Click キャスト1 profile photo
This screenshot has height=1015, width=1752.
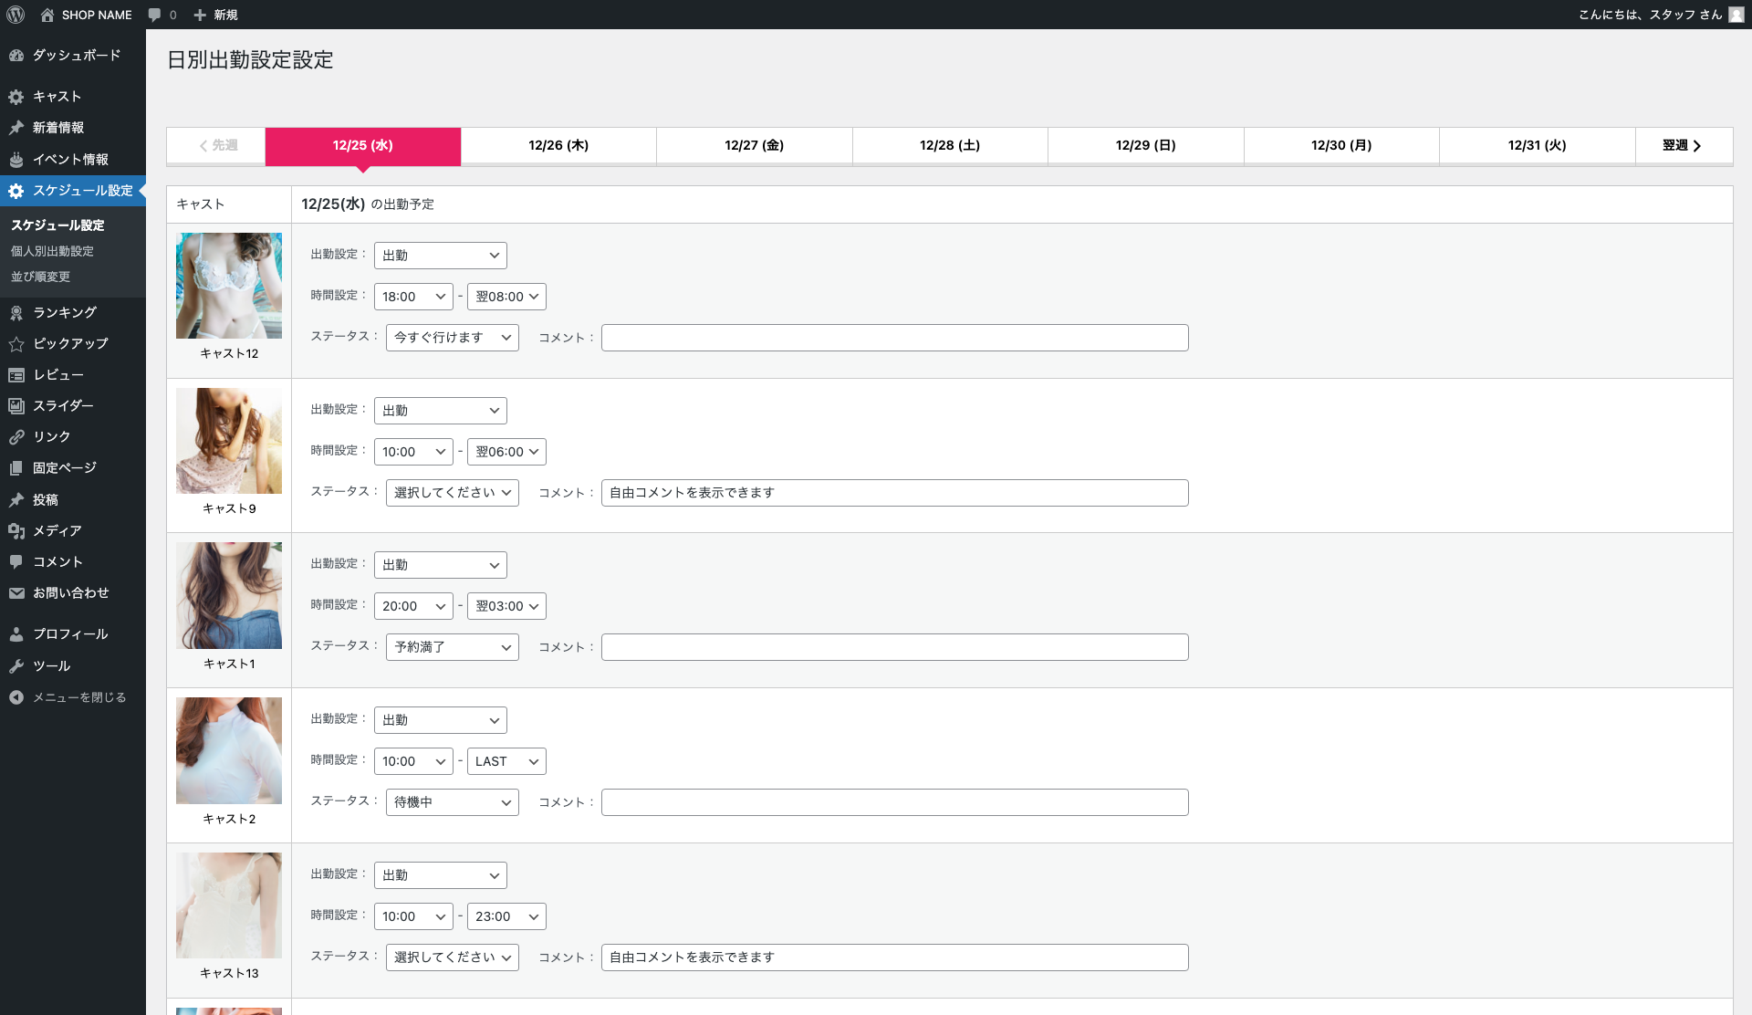(229, 595)
